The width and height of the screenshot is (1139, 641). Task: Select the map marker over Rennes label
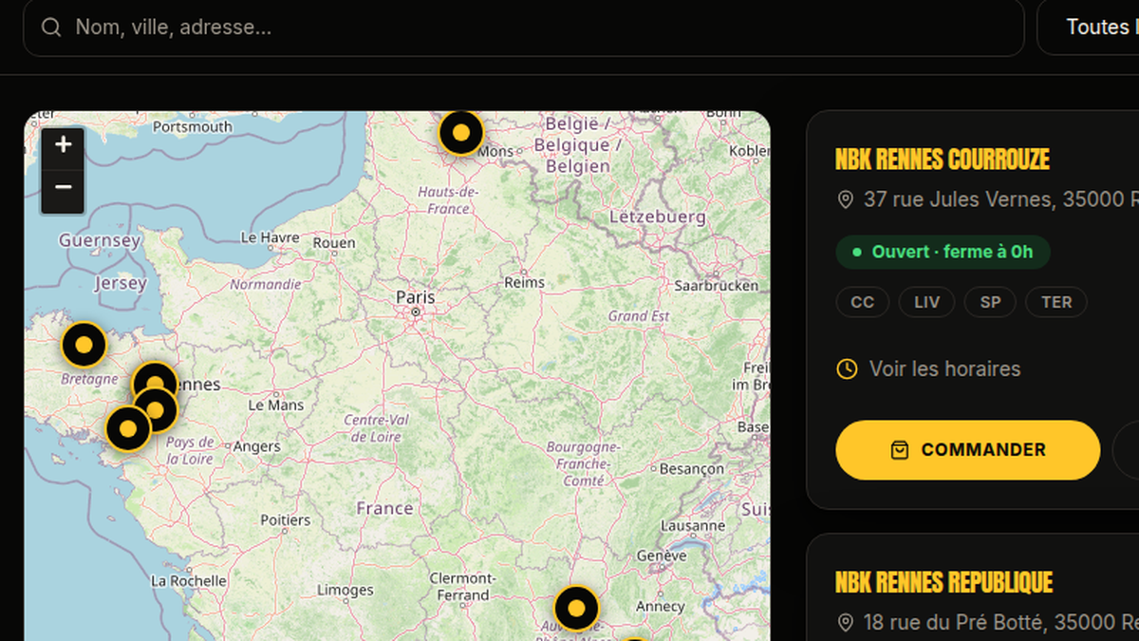click(x=154, y=384)
